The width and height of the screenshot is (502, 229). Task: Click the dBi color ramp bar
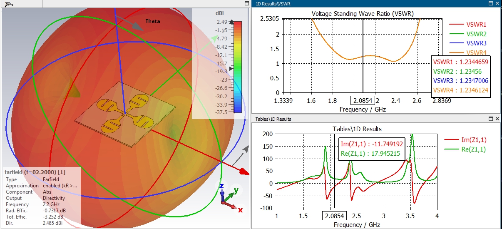click(238, 67)
